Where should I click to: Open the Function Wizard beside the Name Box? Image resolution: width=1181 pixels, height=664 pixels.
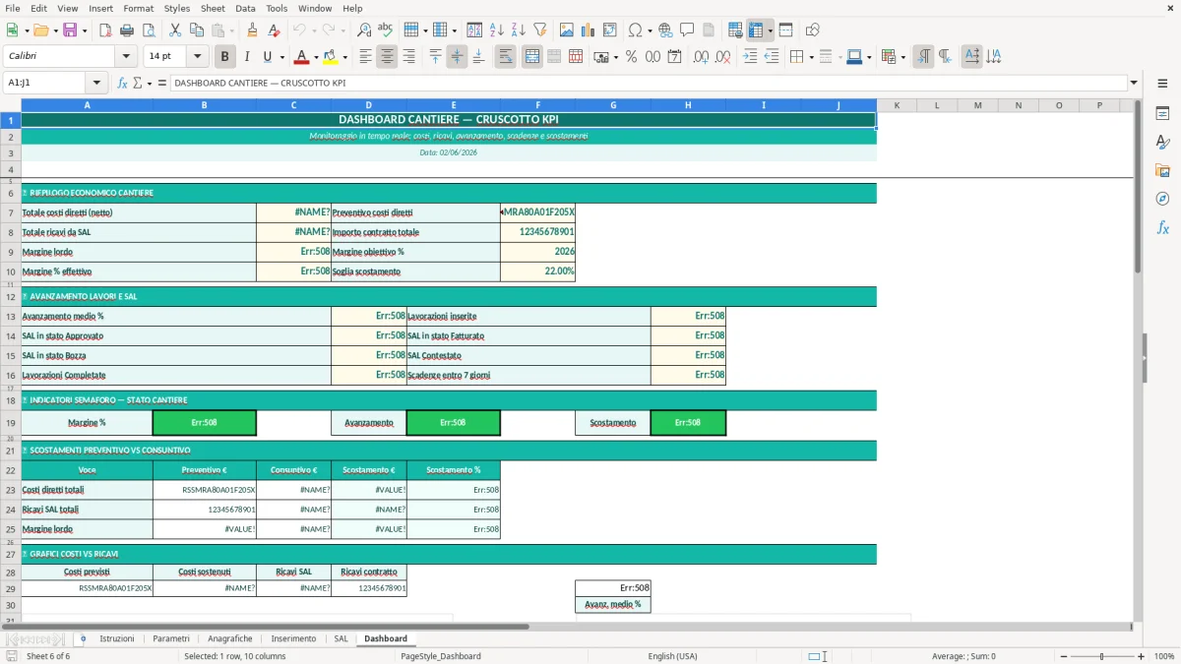coord(122,83)
